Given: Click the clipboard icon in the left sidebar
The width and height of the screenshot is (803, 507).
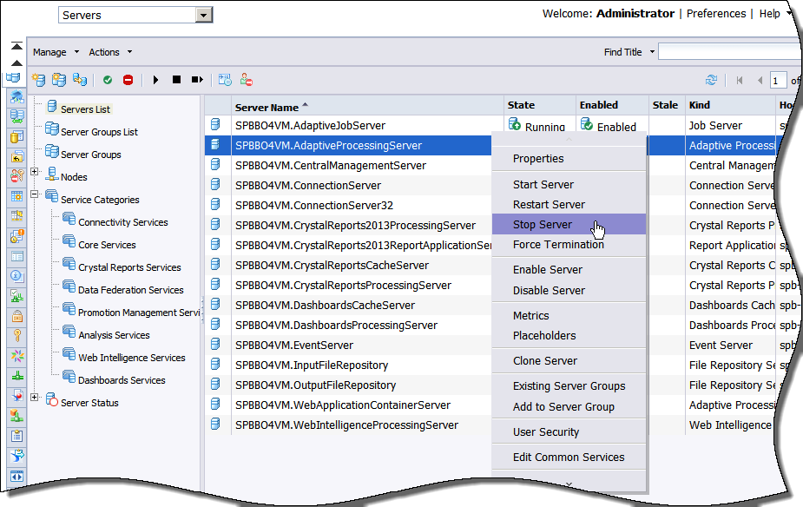Looking at the screenshot, I should [16, 436].
